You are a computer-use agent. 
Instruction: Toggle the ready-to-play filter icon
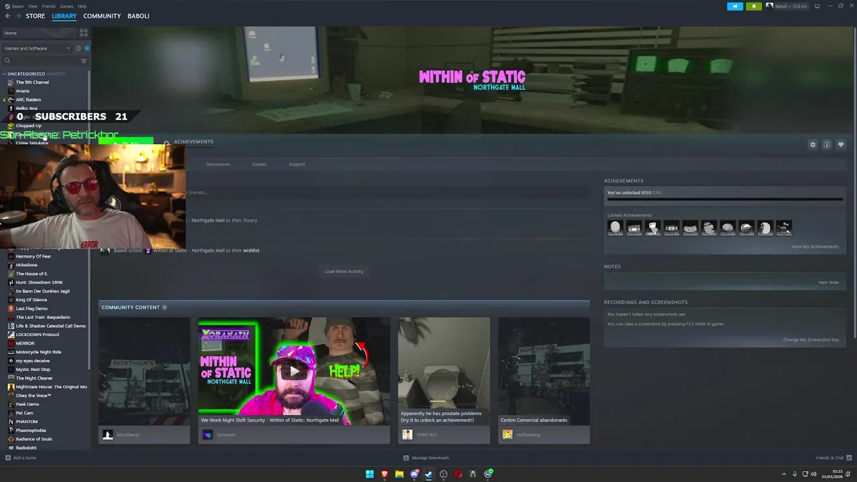click(86, 48)
